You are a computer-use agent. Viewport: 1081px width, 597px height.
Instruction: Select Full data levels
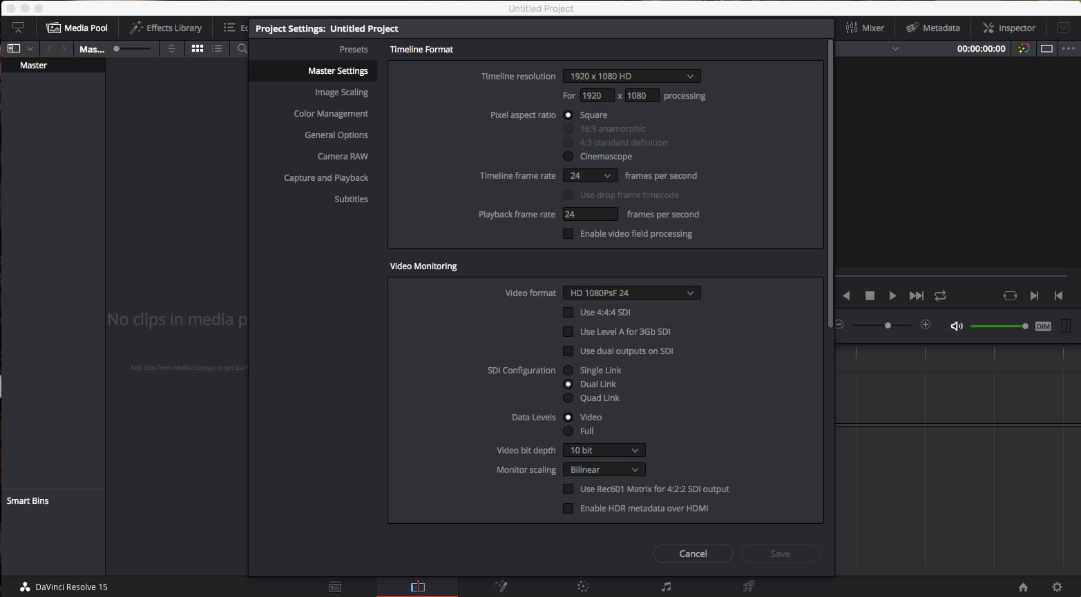click(x=568, y=431)
